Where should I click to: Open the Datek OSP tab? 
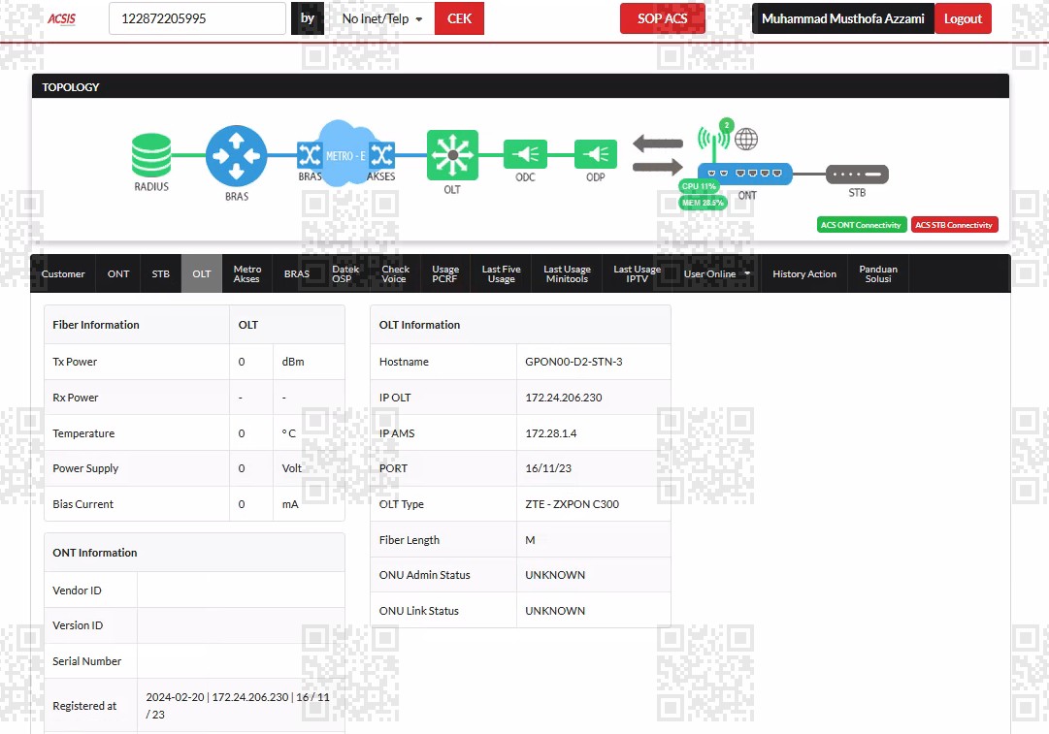point(345,274)
